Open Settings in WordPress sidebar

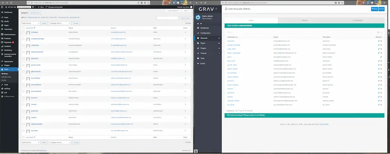[7, 89]
